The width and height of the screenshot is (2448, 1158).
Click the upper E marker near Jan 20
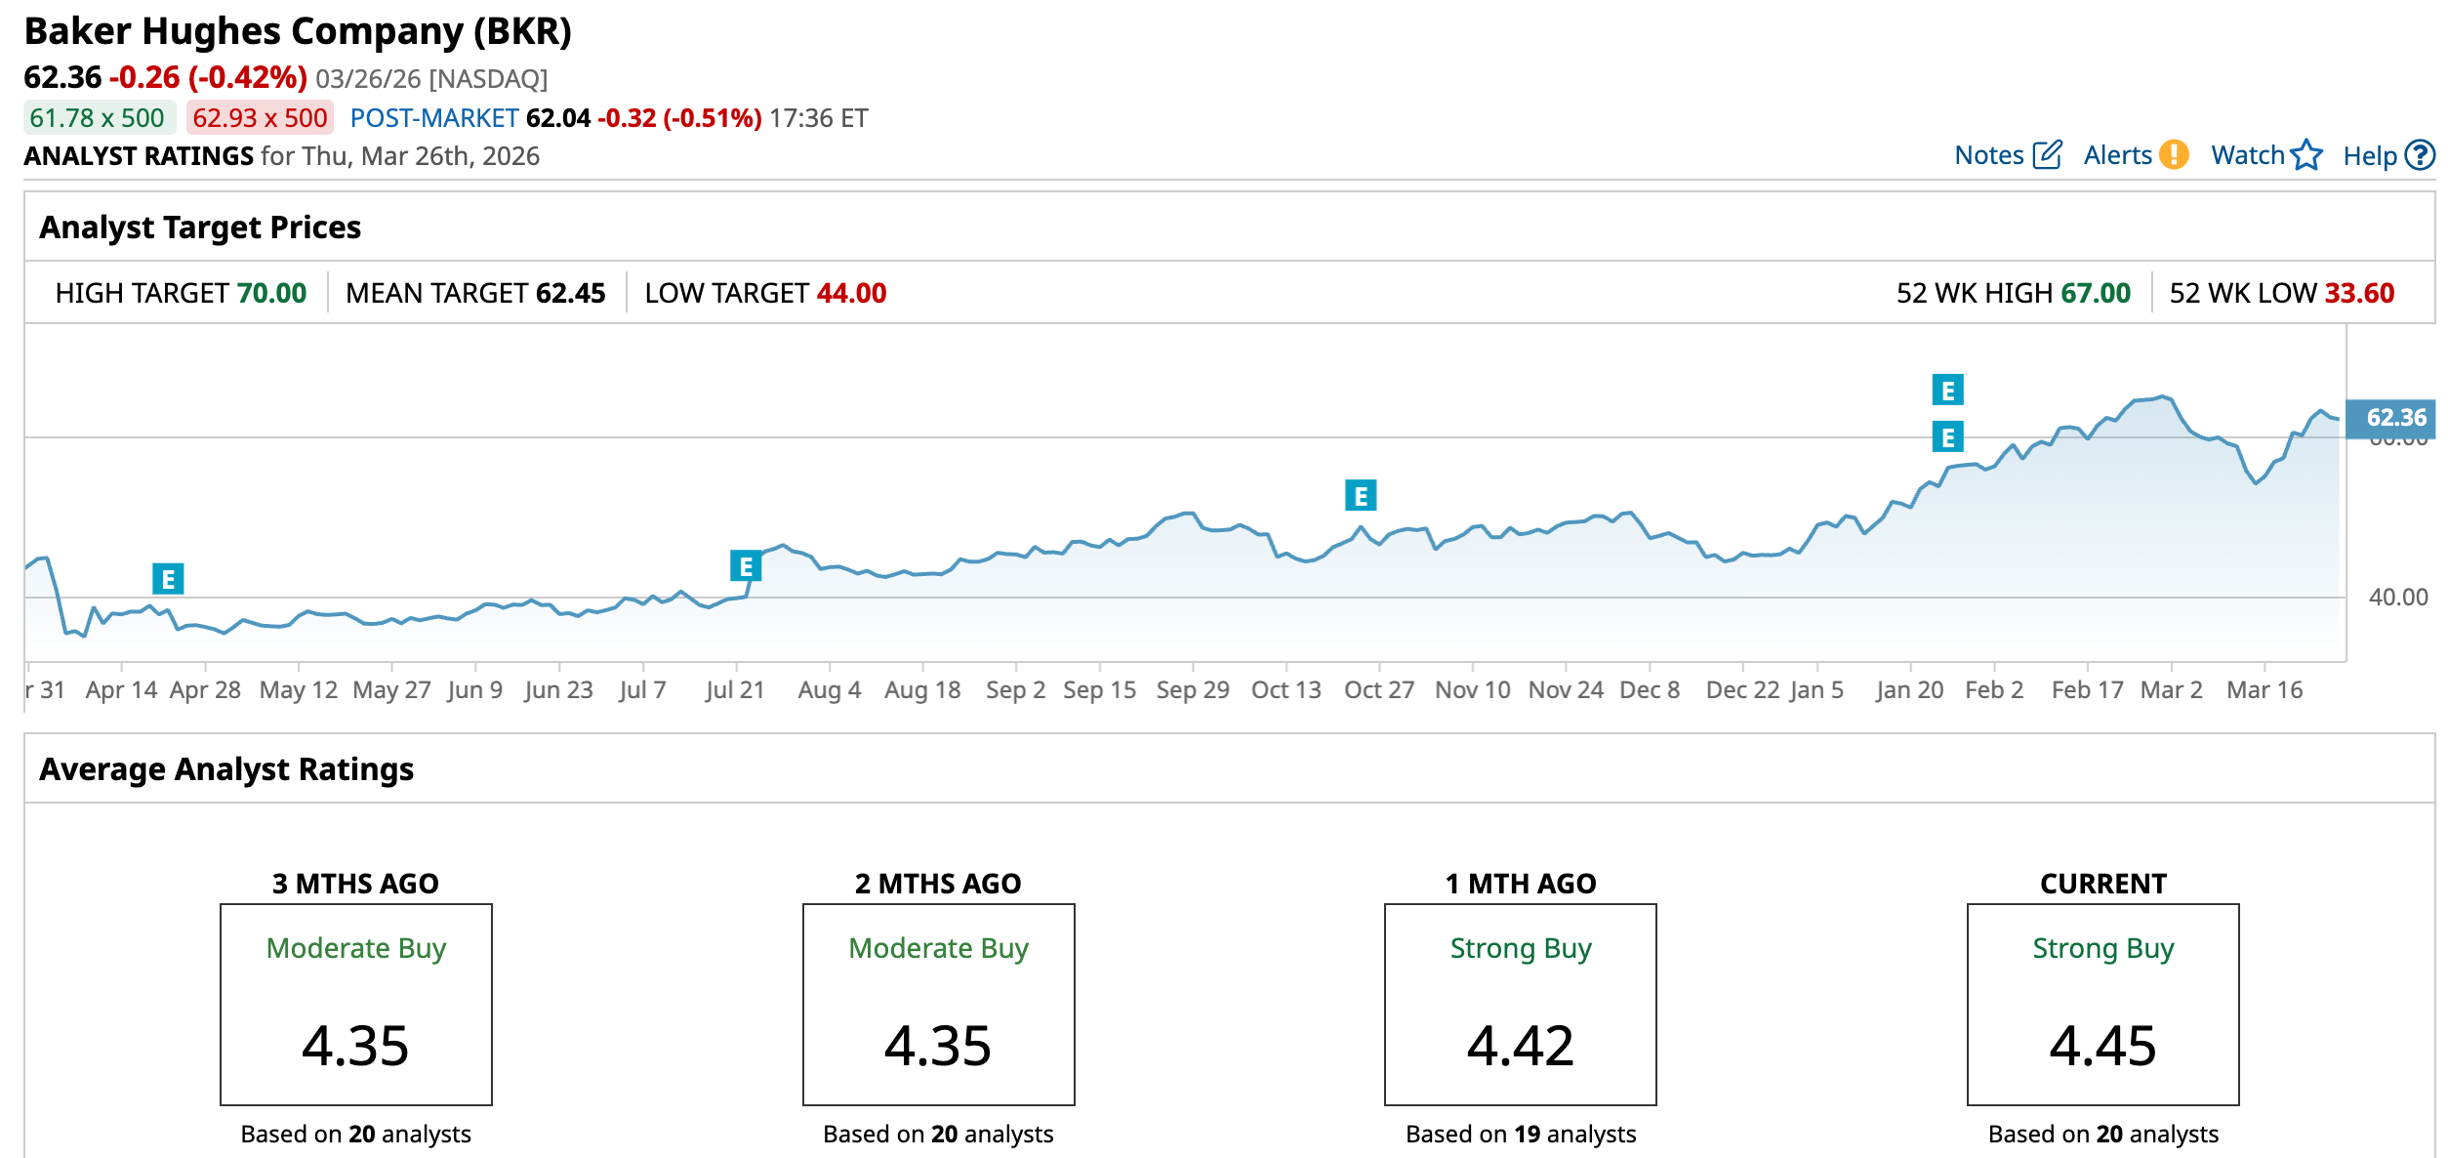pos(1948,391)
